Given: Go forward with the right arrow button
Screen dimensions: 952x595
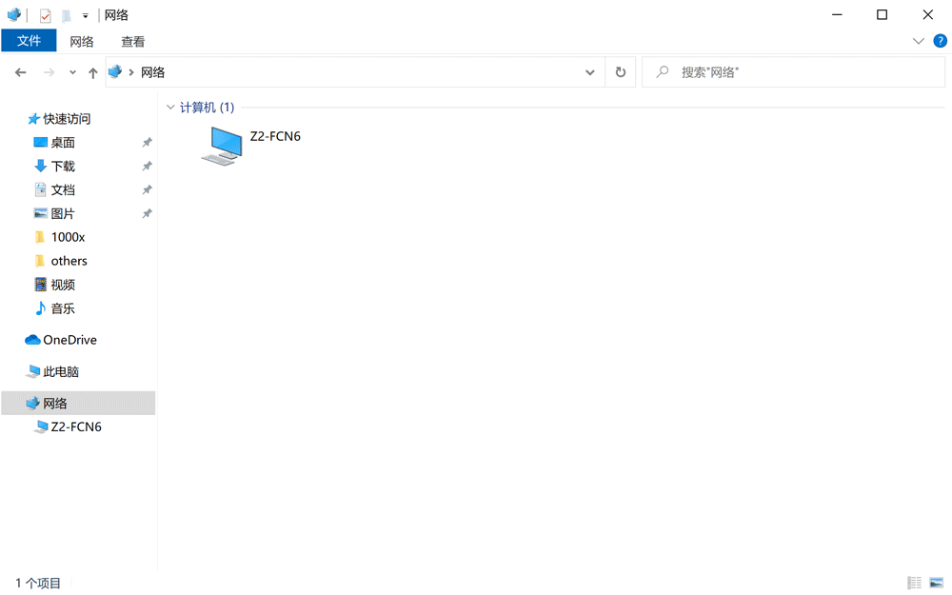Looking at the screenshot, I should [x=49, y=72].
